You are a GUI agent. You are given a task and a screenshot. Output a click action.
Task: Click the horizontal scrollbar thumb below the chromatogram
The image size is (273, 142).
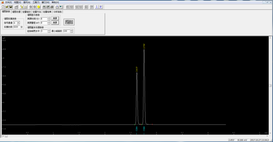6,136
